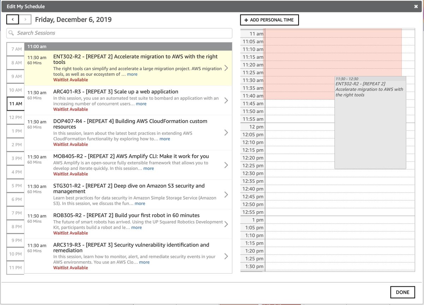The width and height of the screenshot is (424, 305).
Task: Click DOP407-R4 CloudFormation custom resources title
Action: tap(130, 124)
